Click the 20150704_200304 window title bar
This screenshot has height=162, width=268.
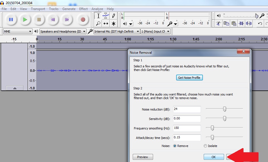tap(134, 3)
